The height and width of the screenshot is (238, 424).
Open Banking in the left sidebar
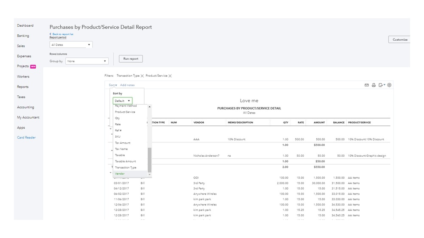pyautogui.click(x=23, y=36)
